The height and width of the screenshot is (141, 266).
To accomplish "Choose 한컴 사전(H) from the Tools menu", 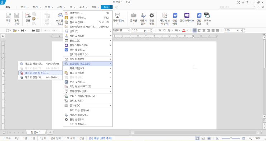I will (88, 17).
